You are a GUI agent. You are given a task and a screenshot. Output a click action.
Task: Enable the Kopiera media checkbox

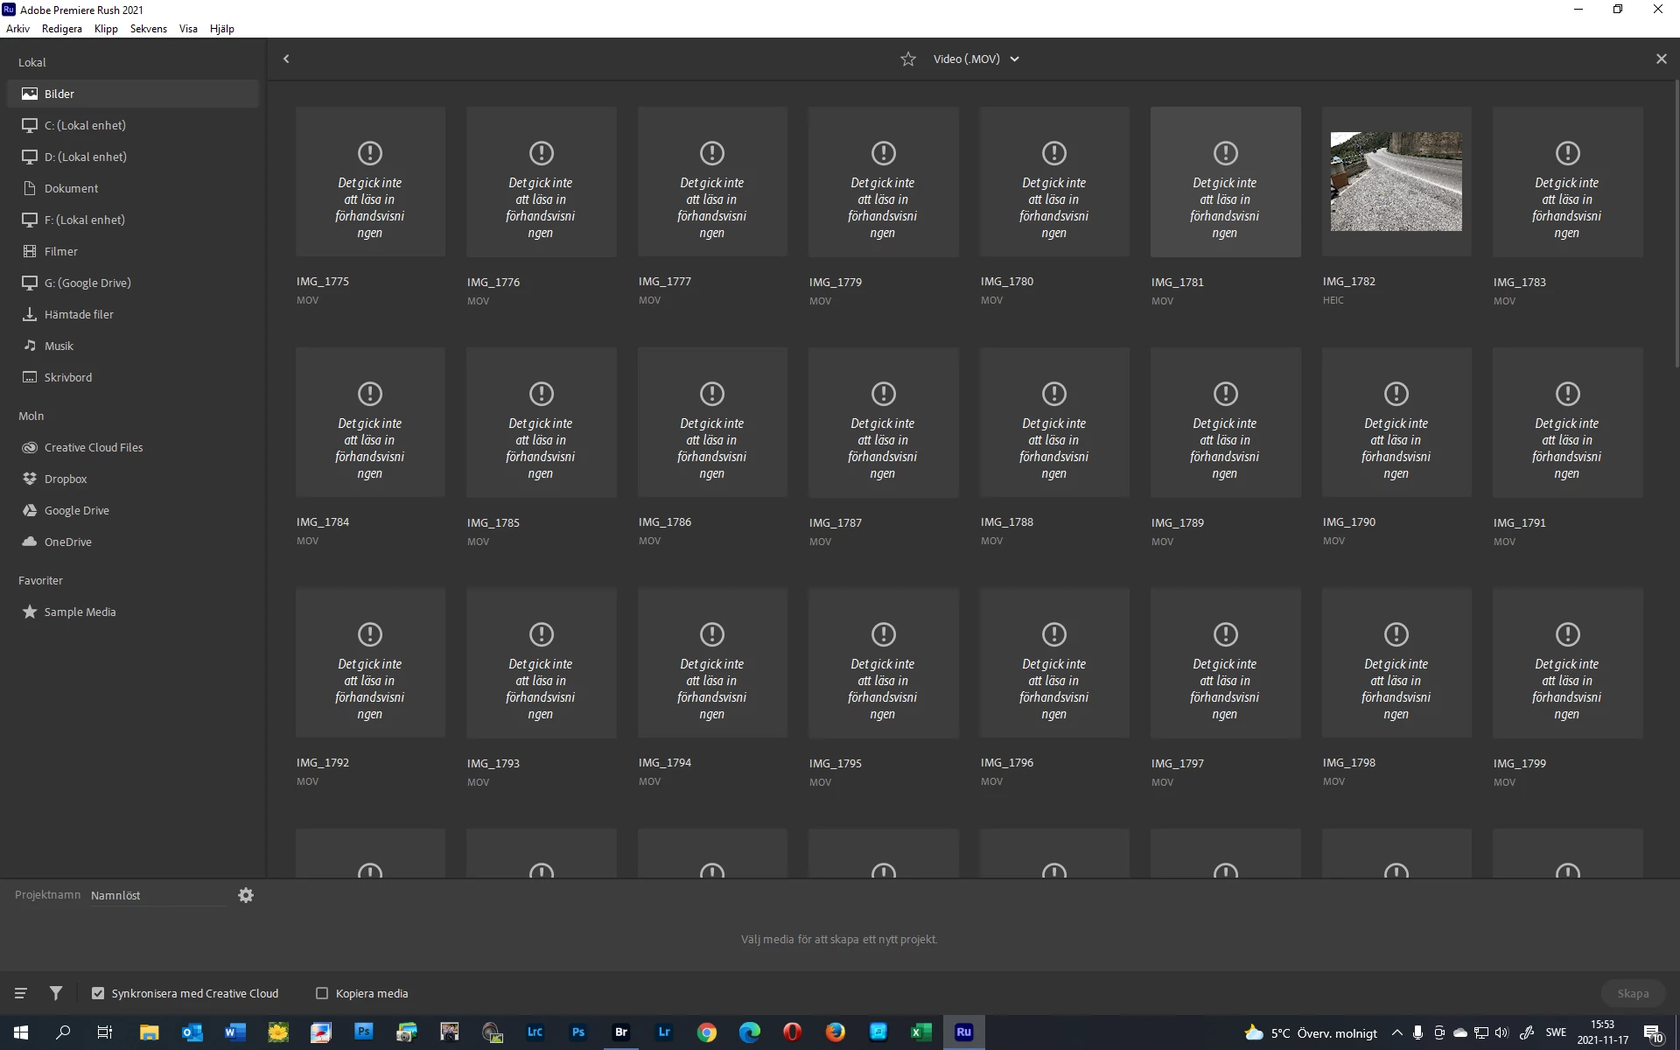322,993
